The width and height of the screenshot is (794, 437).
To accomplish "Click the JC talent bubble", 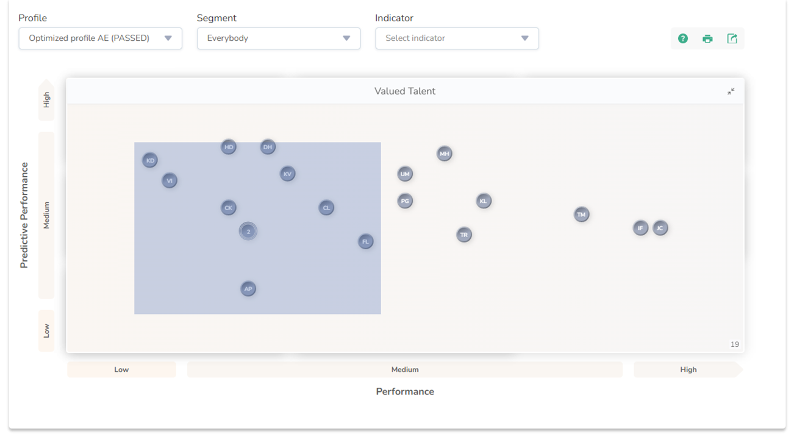I will tap(660, 229).
